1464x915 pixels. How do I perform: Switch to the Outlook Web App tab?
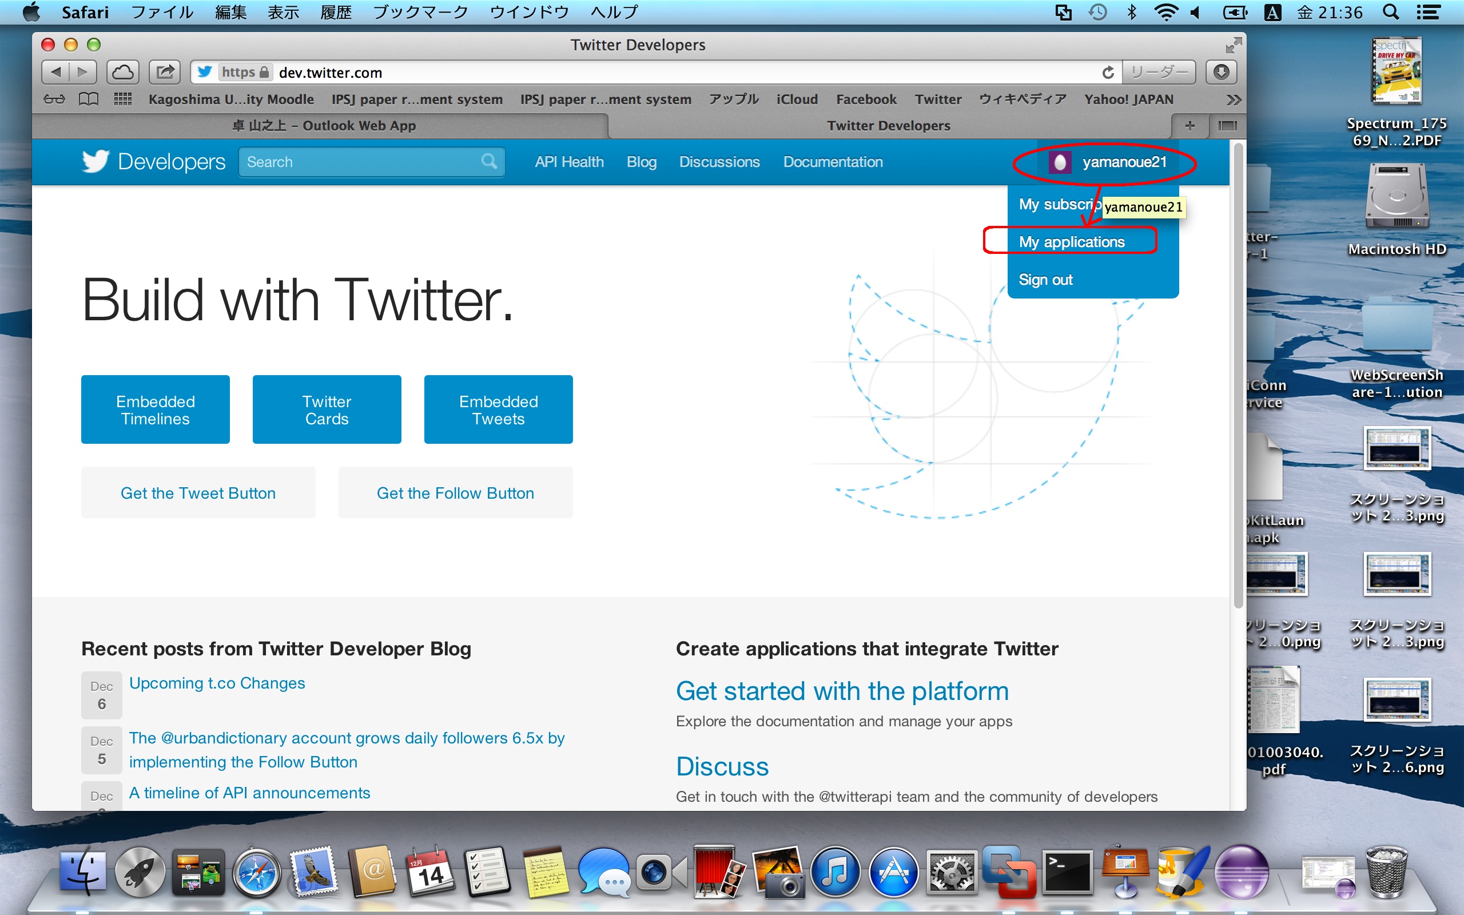[x=324, y=125]
